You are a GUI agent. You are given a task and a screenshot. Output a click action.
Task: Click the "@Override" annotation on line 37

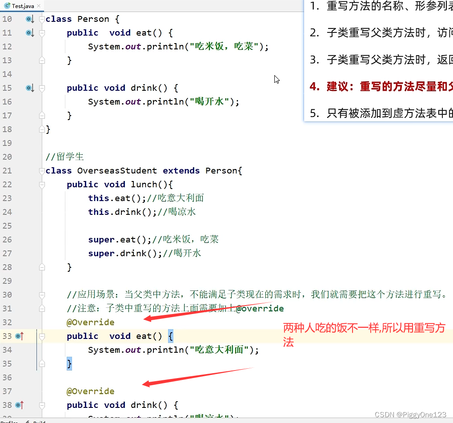90,391
